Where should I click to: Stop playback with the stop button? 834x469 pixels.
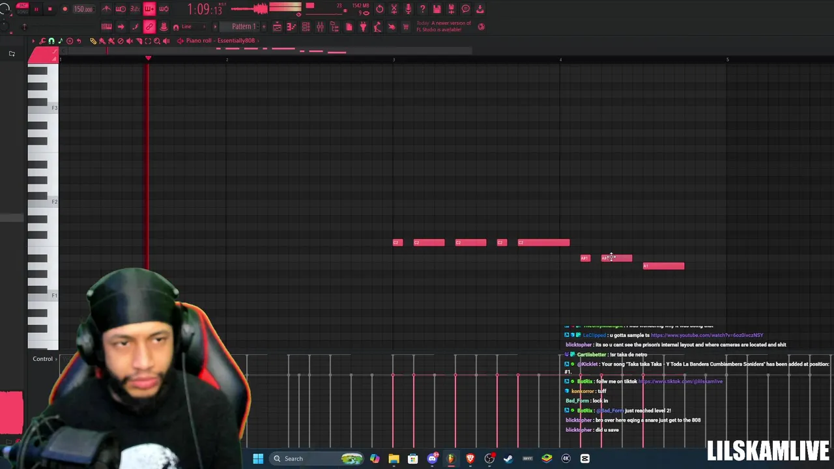click(x=50, y=9)
